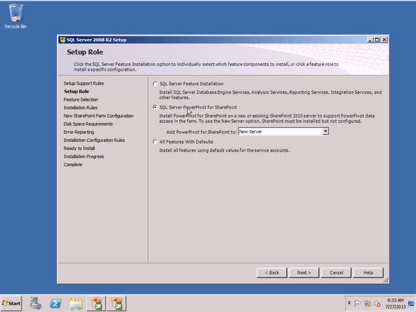Open setup Help
Viewport: 416px width, 312px height.
pos(369,273)
